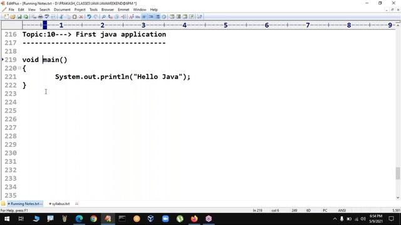Viewport: 401px width, 225px height.
Task: Click the taskbar clock showing 6:54 PM
Action: [x=376, y=219]
